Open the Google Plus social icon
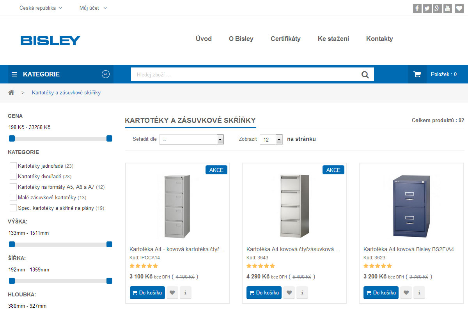Image resolution: width=468 pixels, height=312 pixels. pos(438,8)
